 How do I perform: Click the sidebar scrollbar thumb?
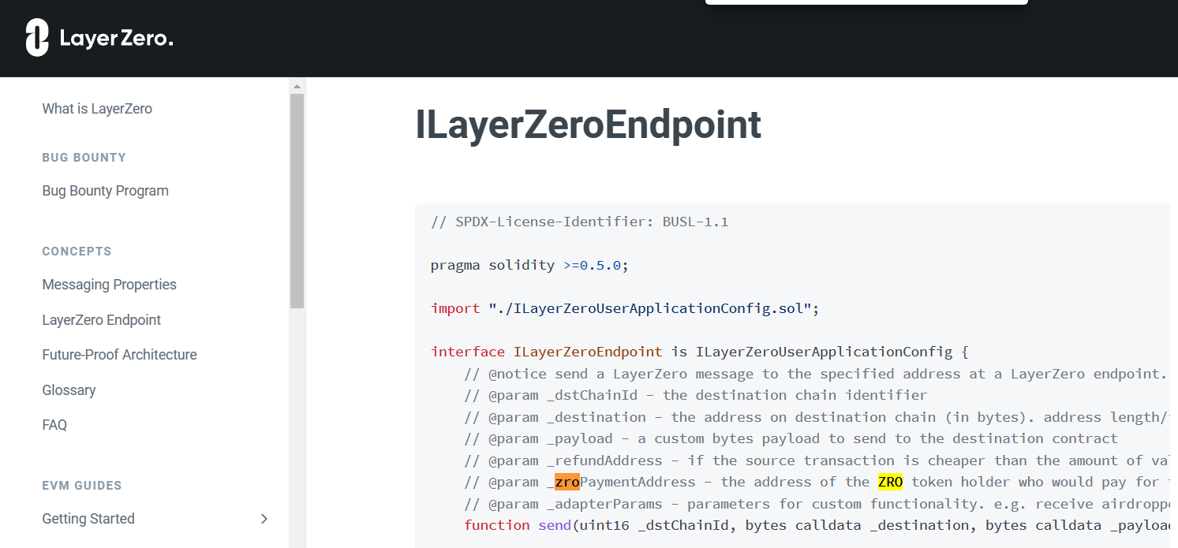(x=297, y=197)
